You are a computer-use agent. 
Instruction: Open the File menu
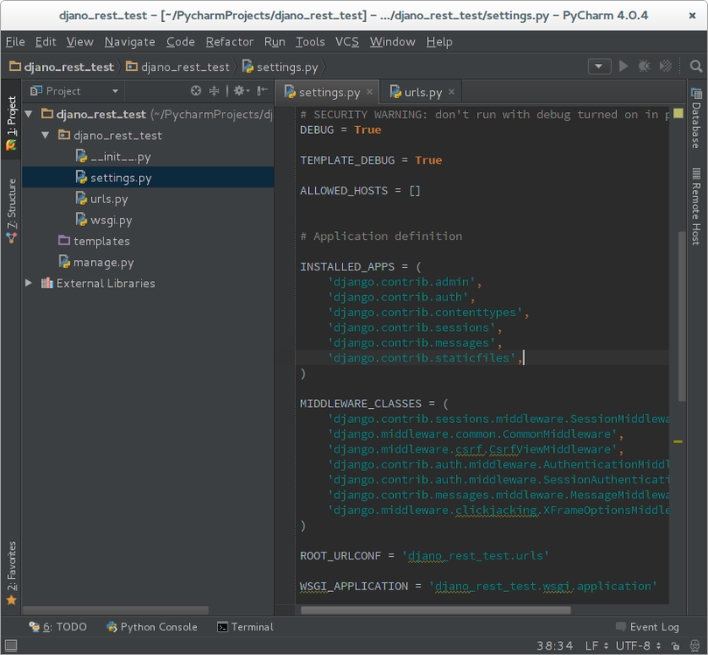click(x=16, y=41)
